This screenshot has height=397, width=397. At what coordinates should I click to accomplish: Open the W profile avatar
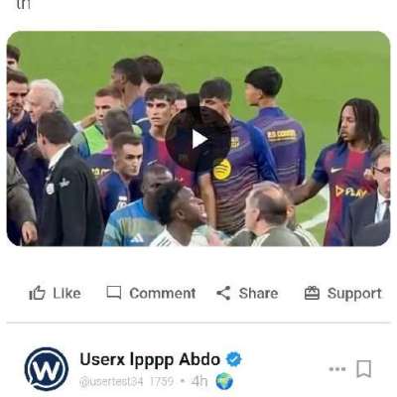pos(47,369)
